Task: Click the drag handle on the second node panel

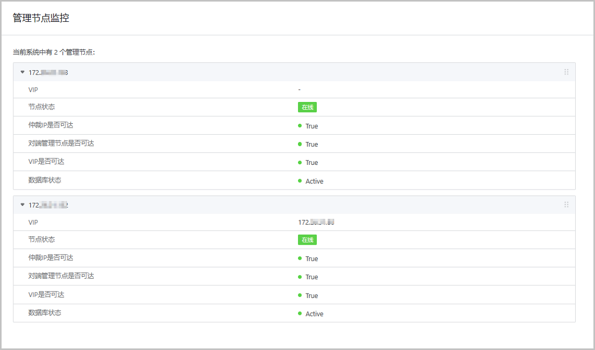Action: tap(566, 204)
